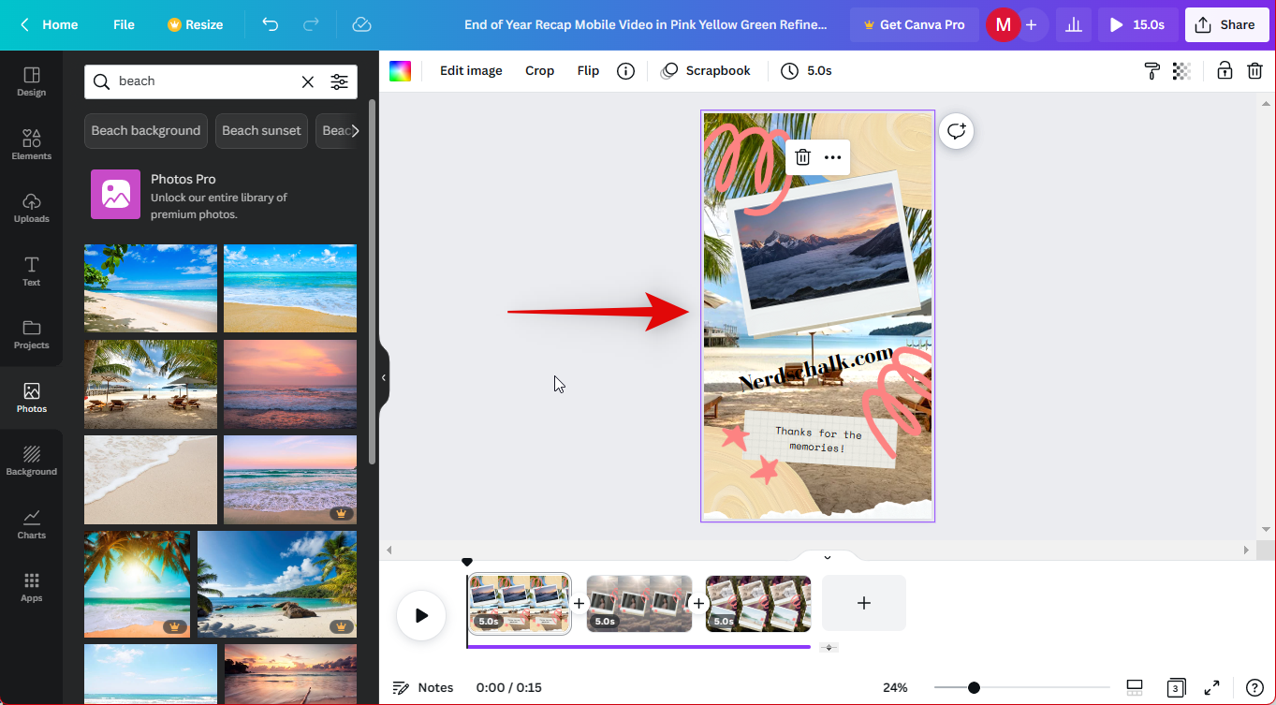Click the Photos Pro banner
Screen dimensions: 1276x705
(x=220, y=195)
